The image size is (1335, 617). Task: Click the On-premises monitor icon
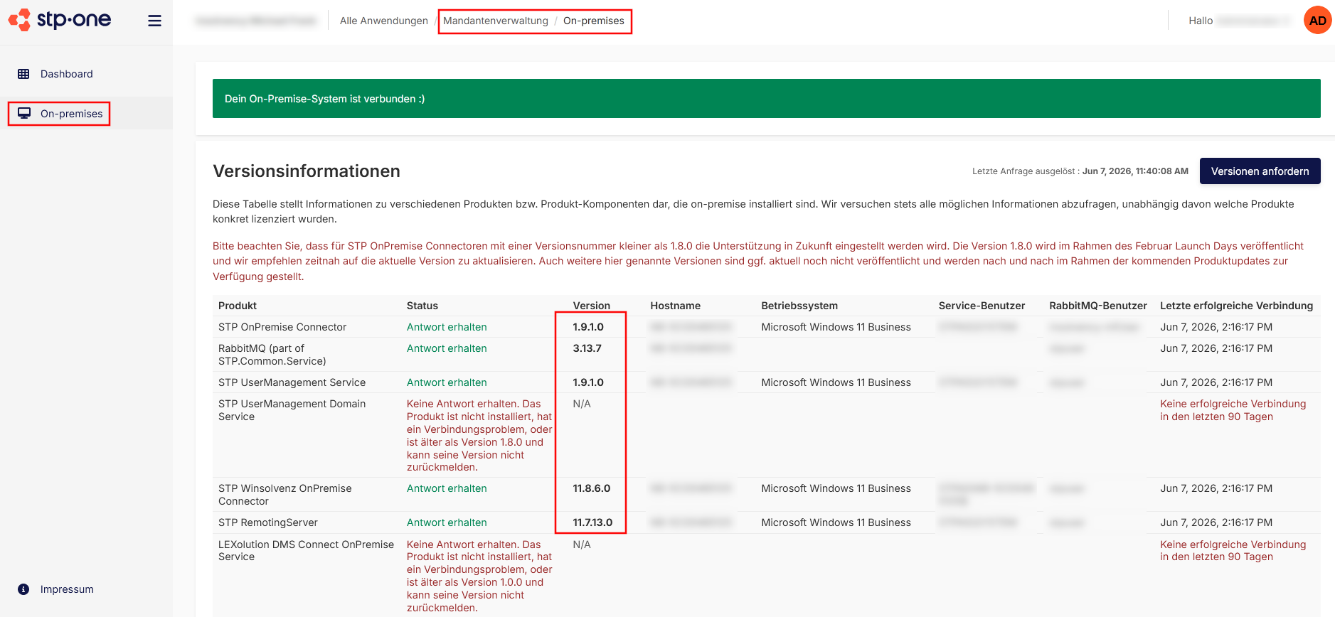pos(24,113)
